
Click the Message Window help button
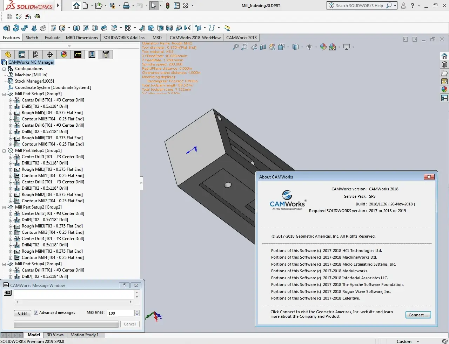124,286
